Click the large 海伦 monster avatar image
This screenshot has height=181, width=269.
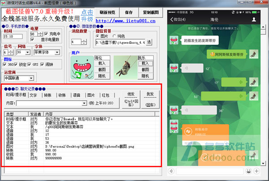pos(82,67)
